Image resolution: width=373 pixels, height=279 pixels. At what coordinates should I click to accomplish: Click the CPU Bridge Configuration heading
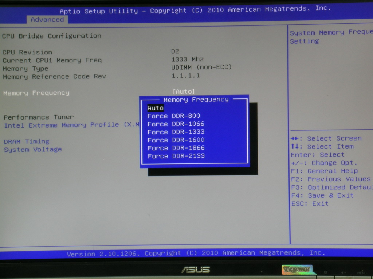pos(52,36)
